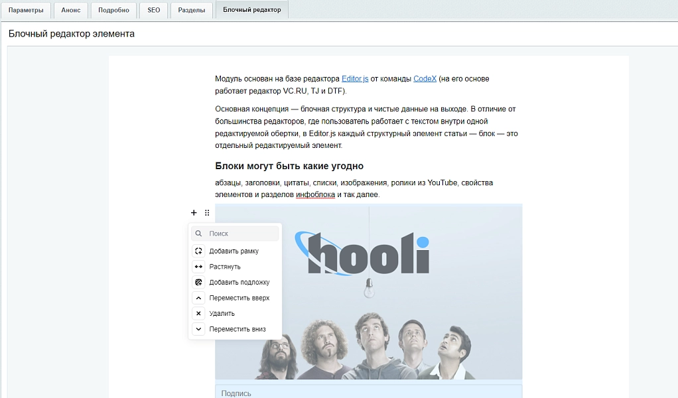Screen dimensions: 678x398
Task: Click heading Блоки могут быть какие угодно
Action: point(289,166)
